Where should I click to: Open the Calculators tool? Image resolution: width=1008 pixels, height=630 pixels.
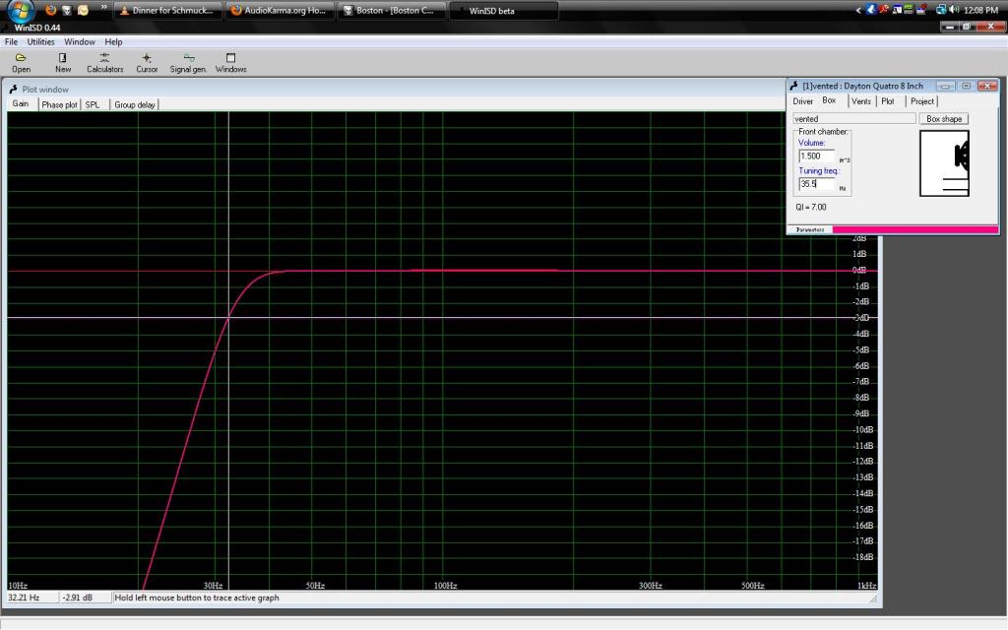104,62
